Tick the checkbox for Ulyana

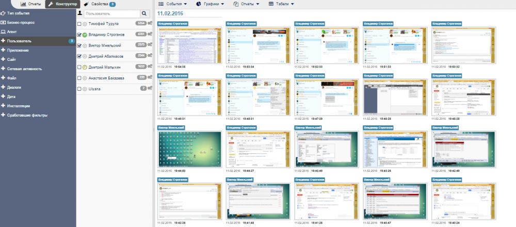pos(79,89)
